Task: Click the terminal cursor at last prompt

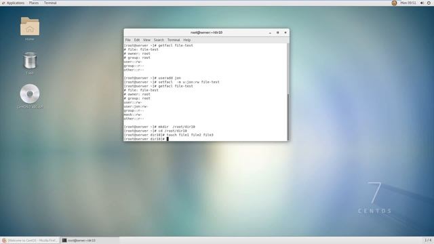Action: [167, 139]
